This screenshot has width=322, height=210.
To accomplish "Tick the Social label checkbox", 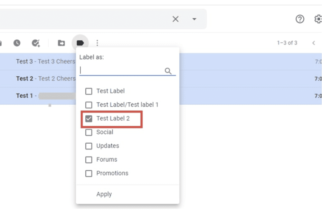I will [89, 132].
